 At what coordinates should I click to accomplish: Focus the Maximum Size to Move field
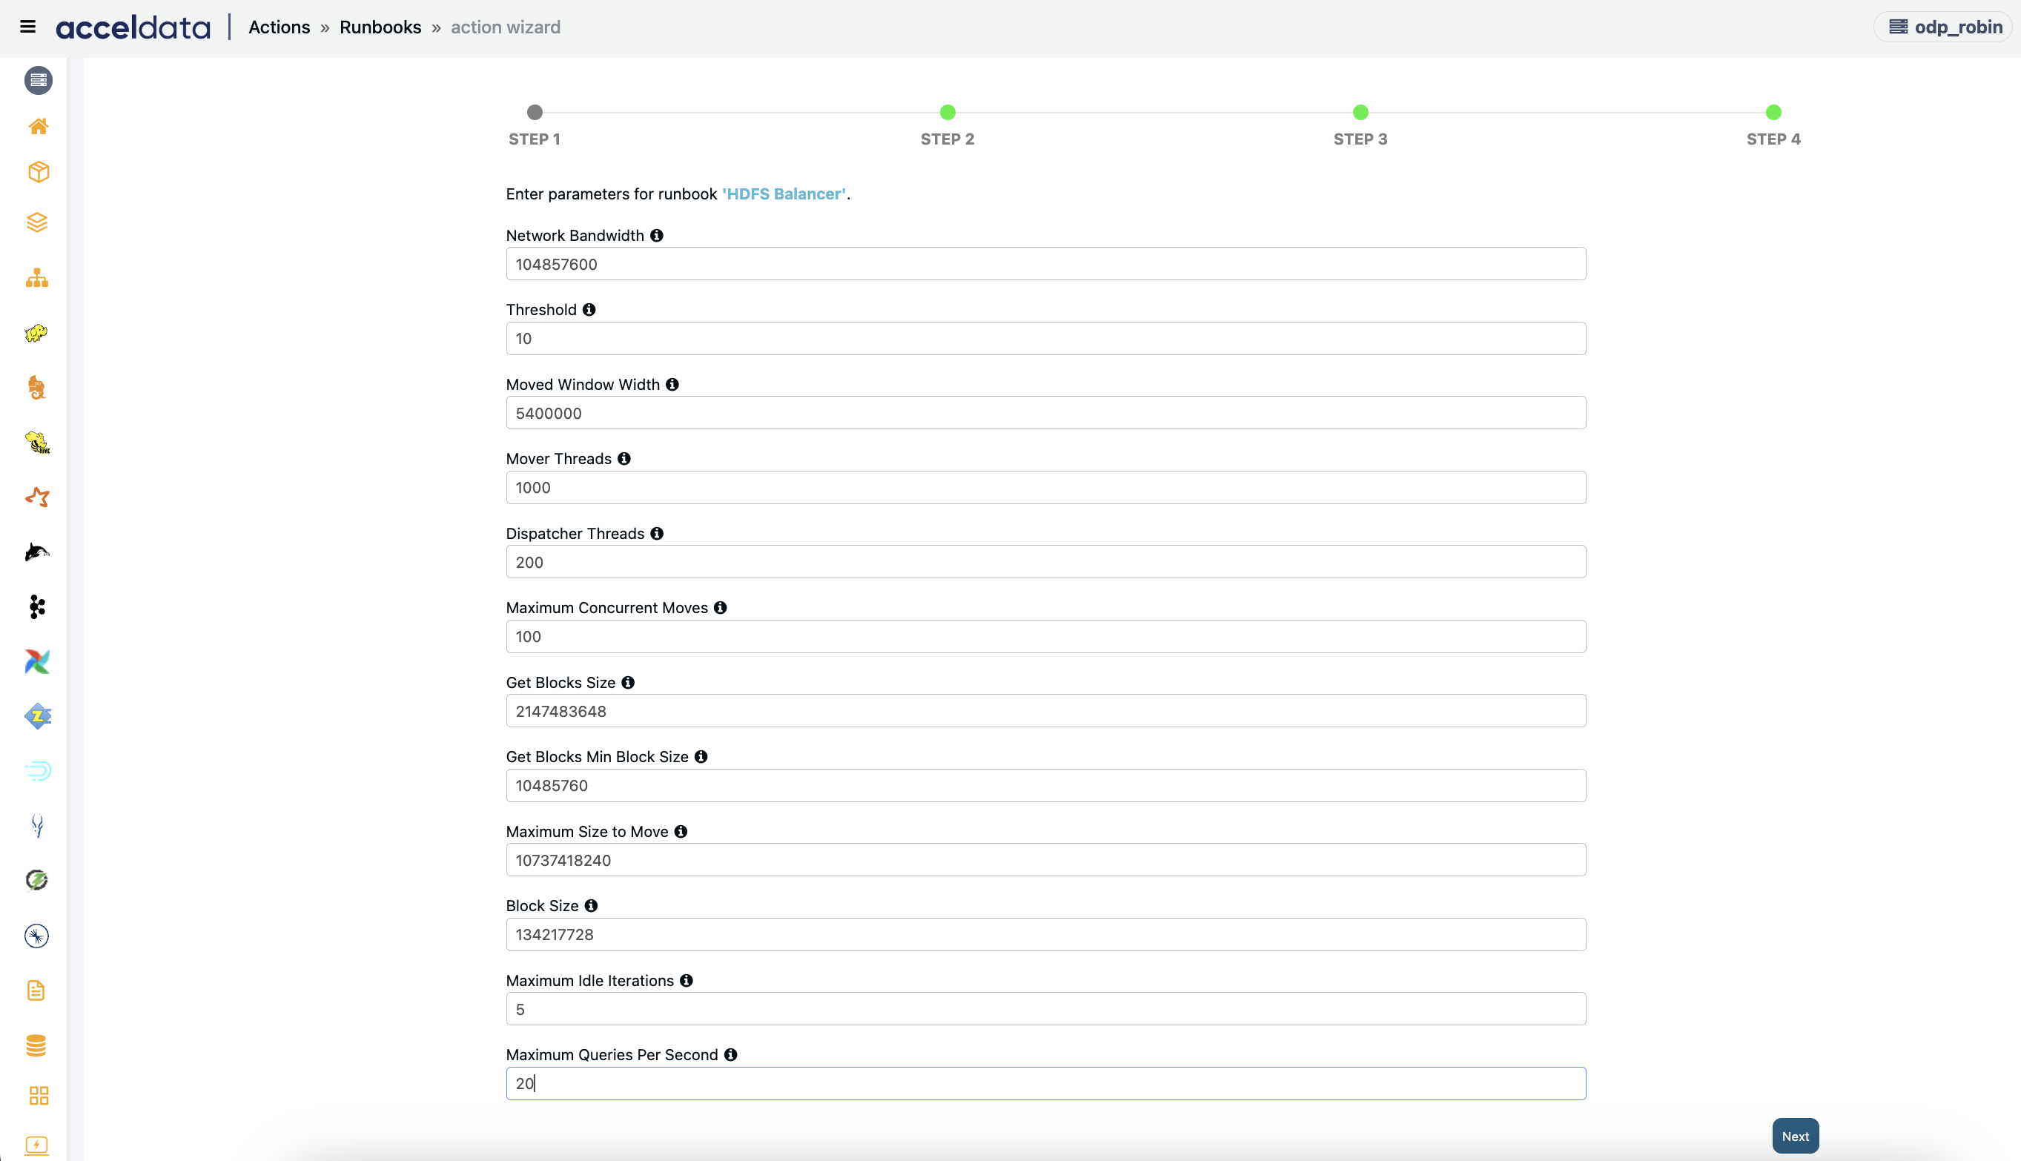tap(1046, 861)
